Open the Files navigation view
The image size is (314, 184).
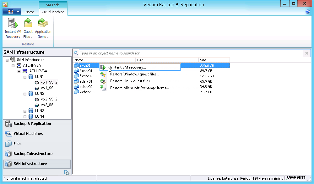click(x=37, y=144)
